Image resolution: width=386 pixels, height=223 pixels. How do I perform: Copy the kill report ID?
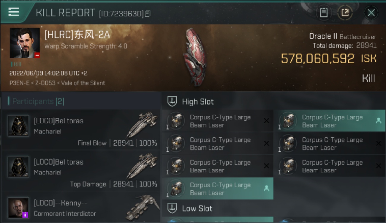point(148,14)
